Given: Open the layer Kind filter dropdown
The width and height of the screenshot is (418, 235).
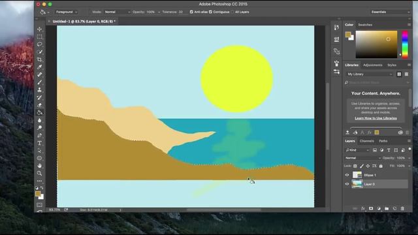Looking at the screenshot, I should pos(357,150).
